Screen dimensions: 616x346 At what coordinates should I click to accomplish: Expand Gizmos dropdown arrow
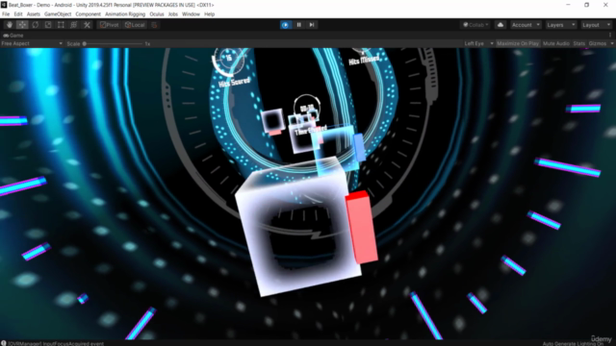pos(612,43)
